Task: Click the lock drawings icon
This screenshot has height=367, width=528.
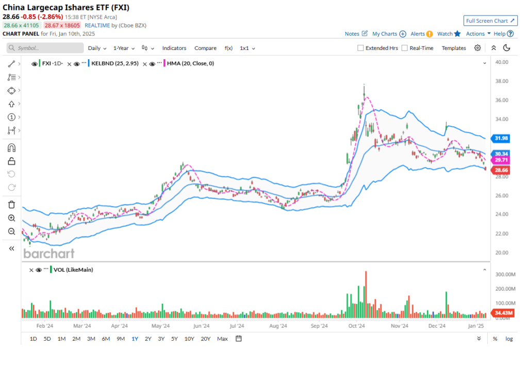Action: tap(11, 161)
